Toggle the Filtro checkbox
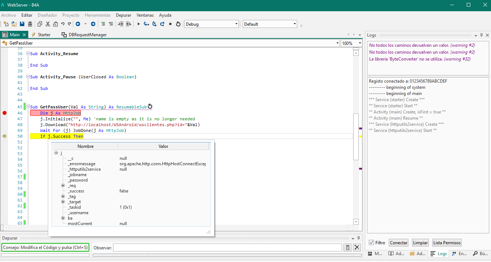The height and width of the screenshot is (262, 491). [371, 243]
